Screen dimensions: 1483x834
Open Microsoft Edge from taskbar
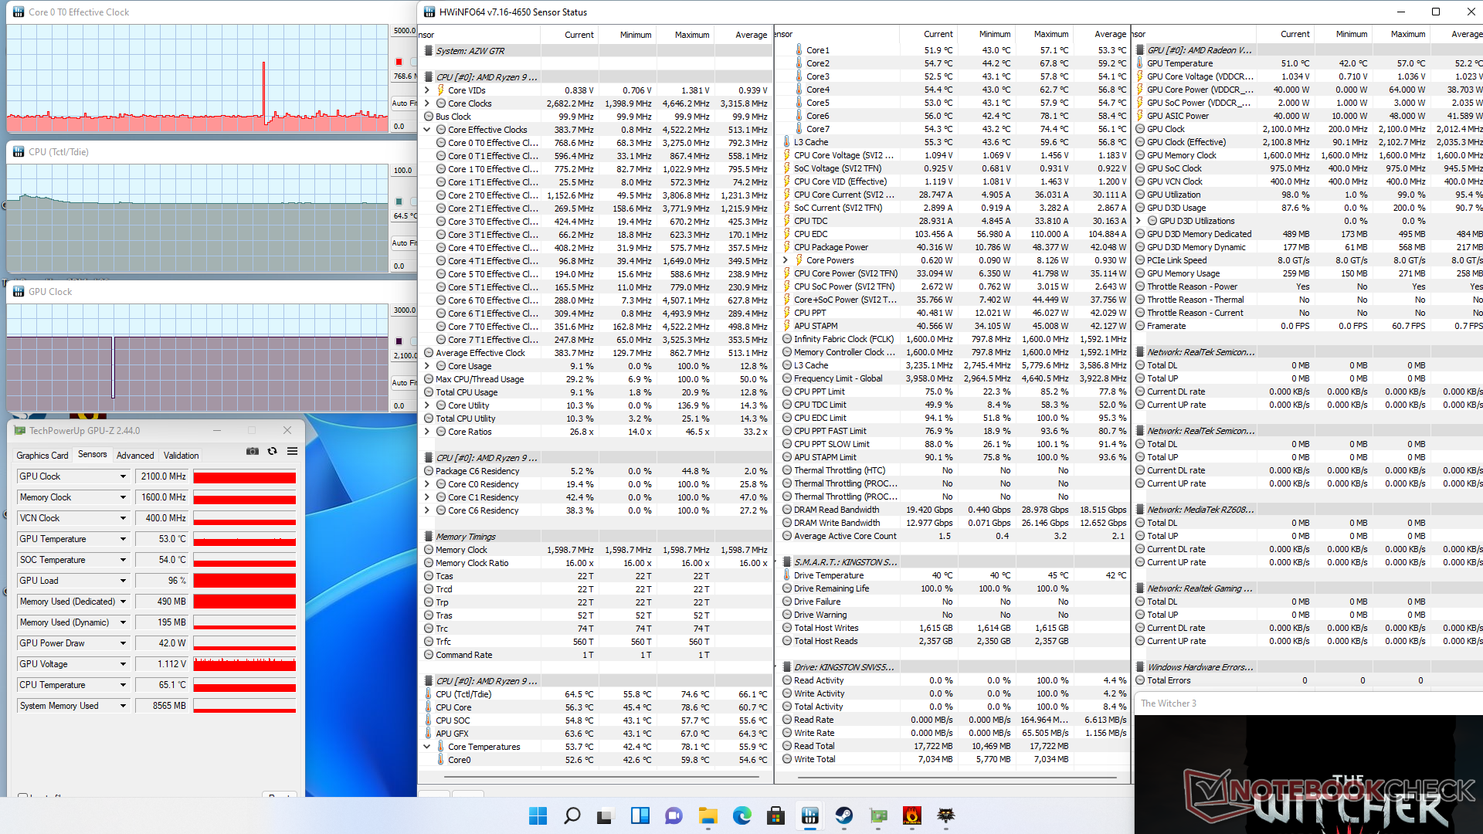click(x=741, y=815)
